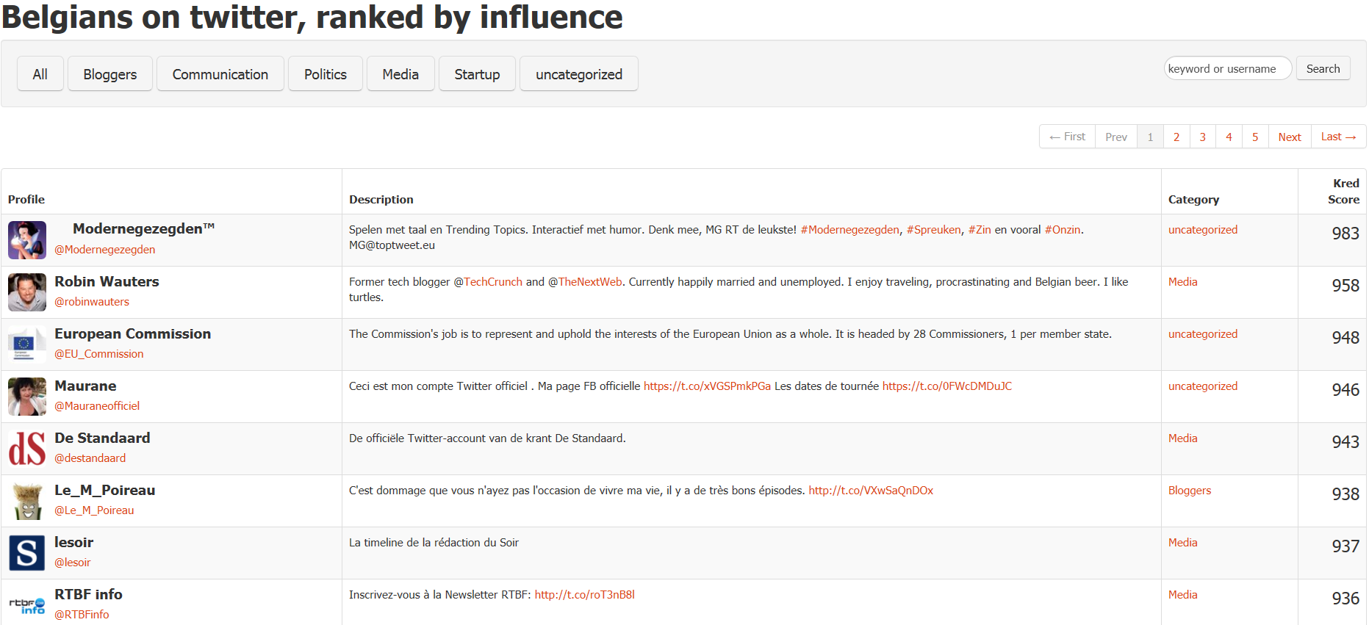Image resolution: width=1369 pixels, height=625 pixels.
Task: Click lesoir S logo avatar
Action: tap(27, 553)
